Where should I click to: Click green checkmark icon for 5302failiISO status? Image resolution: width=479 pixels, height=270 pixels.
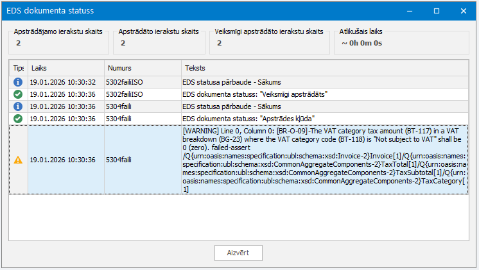pyautogui.click(x=18, y=94)
